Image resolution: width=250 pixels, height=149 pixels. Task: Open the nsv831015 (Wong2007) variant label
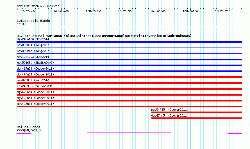coord(34,51)
